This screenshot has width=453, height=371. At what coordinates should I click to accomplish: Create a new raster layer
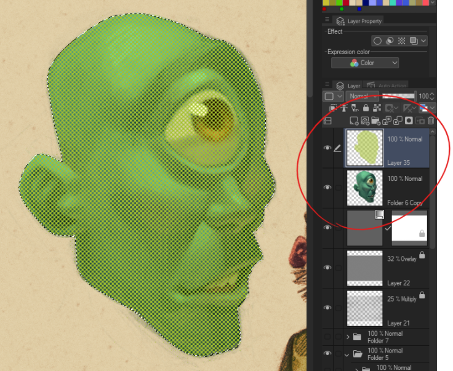point(354,121)
